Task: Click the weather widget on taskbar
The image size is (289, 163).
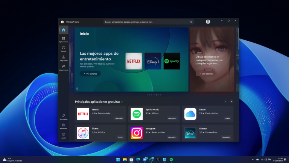Action: [x=12, y=160]
